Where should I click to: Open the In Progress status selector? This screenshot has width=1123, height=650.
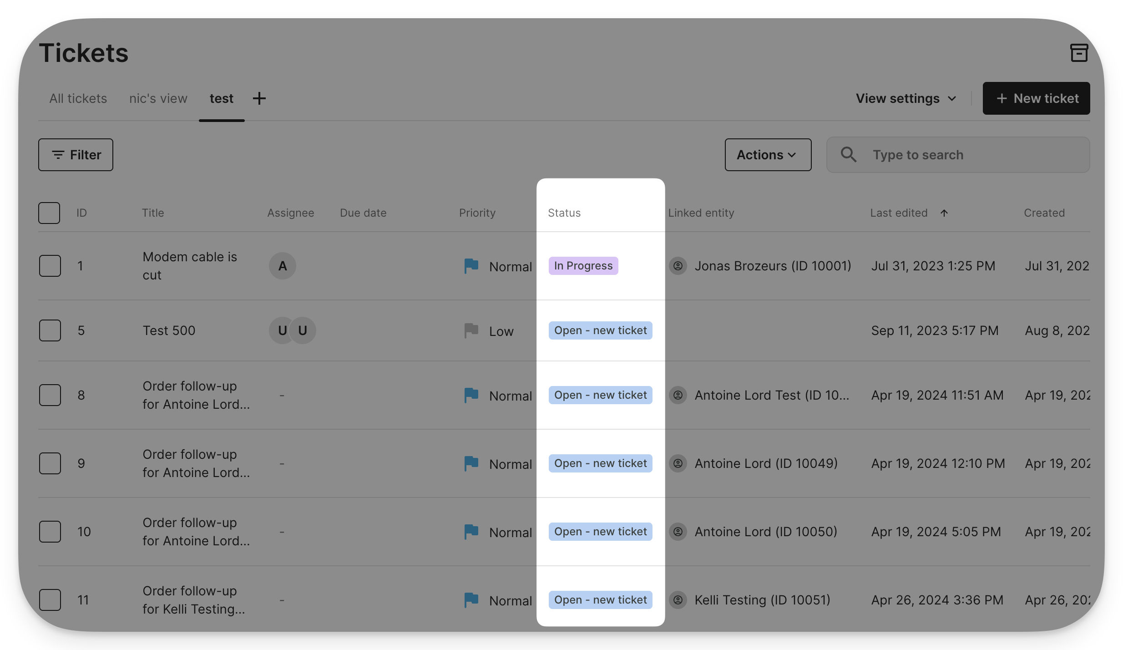pos(583,266)
